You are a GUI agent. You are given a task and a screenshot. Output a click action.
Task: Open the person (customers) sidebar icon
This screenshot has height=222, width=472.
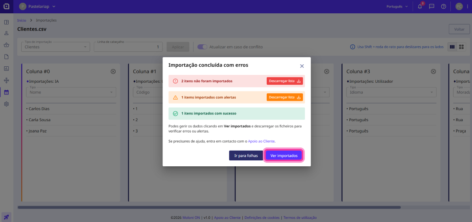click(6, 33)
